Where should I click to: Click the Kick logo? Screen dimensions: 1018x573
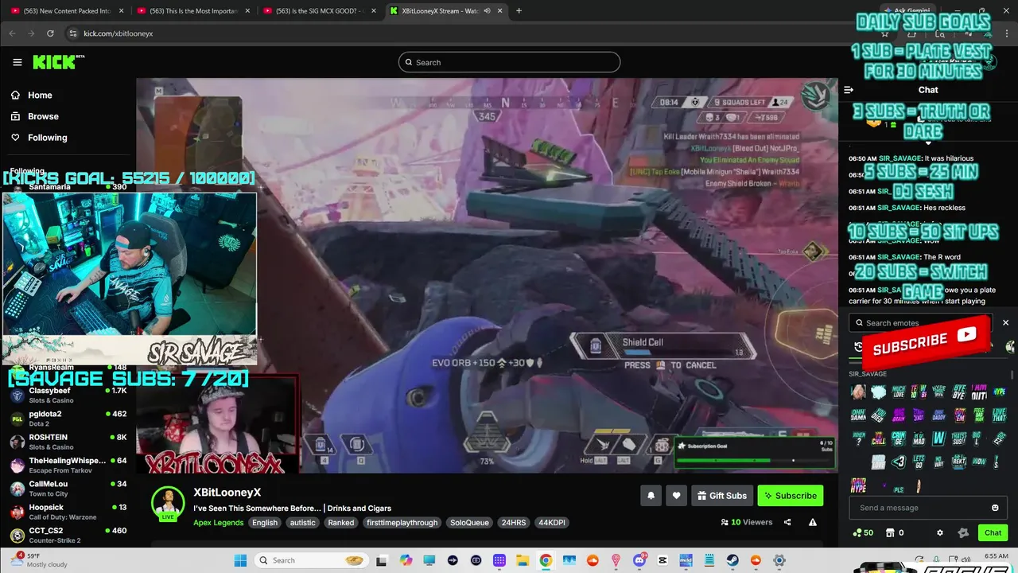pyautogui.click(x=58, y=62)
